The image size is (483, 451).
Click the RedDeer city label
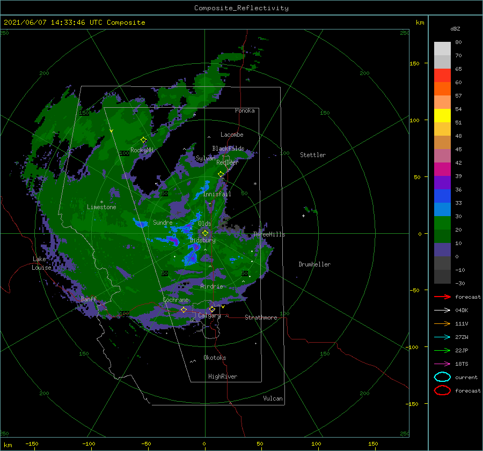coord(228,162)
